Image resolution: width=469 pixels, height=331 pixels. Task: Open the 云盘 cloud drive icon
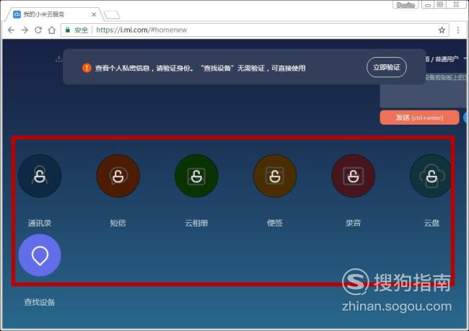coord(431,176)
